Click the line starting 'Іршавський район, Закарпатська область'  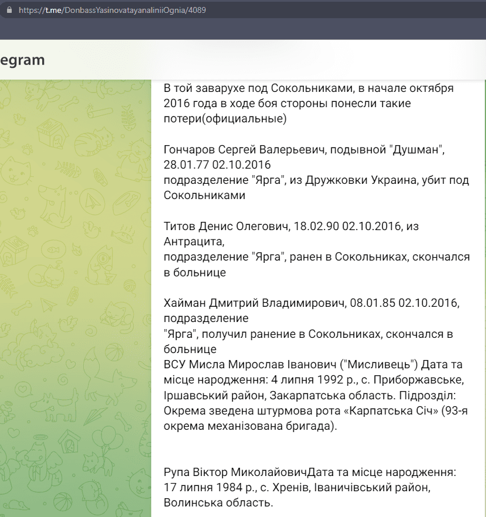point(310,395)
